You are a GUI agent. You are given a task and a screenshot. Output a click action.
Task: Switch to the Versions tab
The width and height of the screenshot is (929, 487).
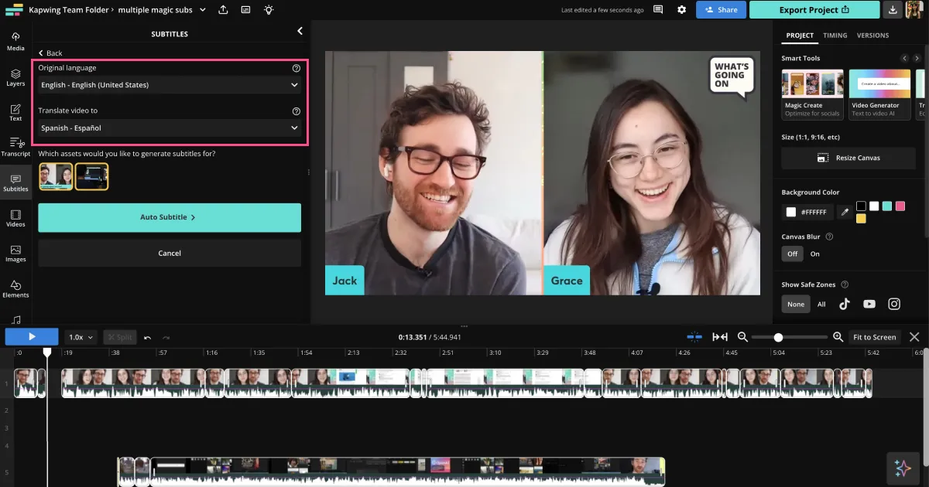[872, 36]
